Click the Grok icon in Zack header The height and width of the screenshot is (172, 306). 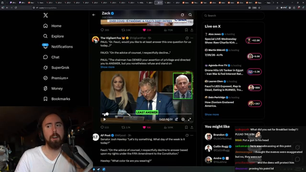tap(182, 15)
